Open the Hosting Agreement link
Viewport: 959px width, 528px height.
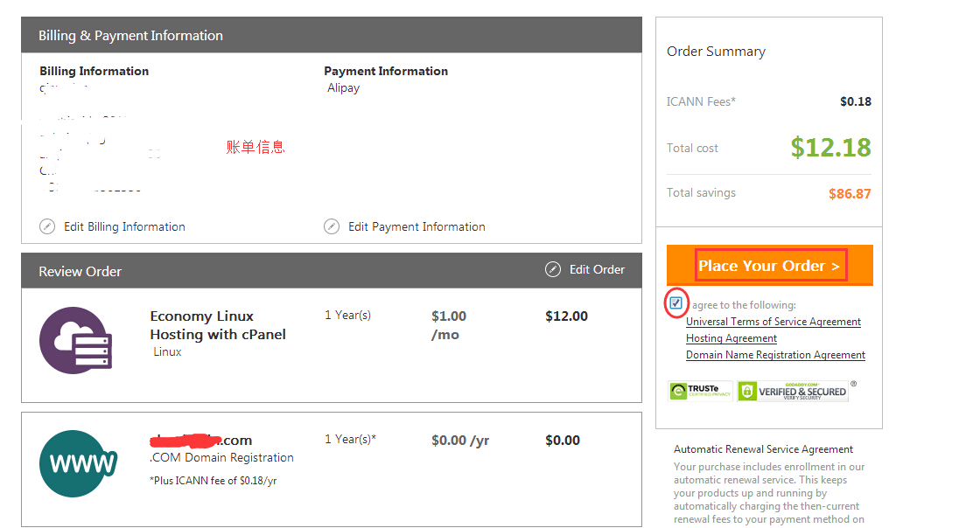[x=731, y=338]
